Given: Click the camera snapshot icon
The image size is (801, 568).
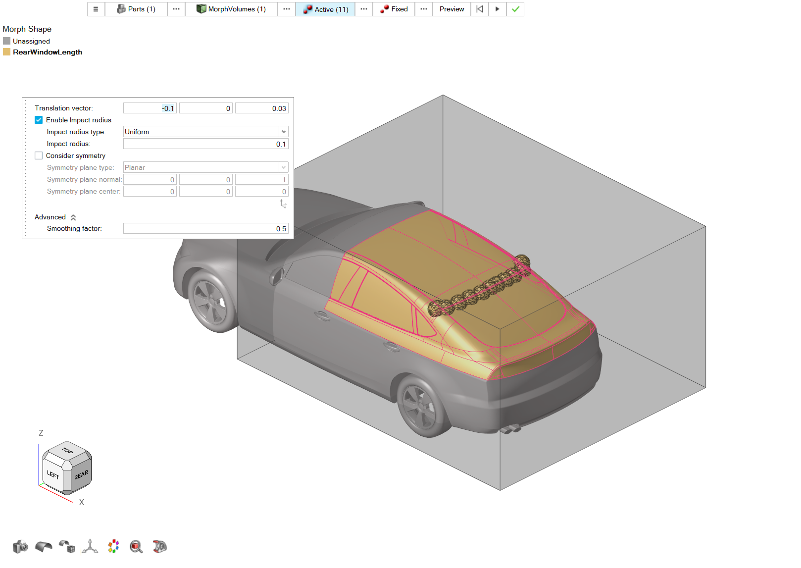Looking at the screenshot, I should pyautogui.click(x=20, y=547).
